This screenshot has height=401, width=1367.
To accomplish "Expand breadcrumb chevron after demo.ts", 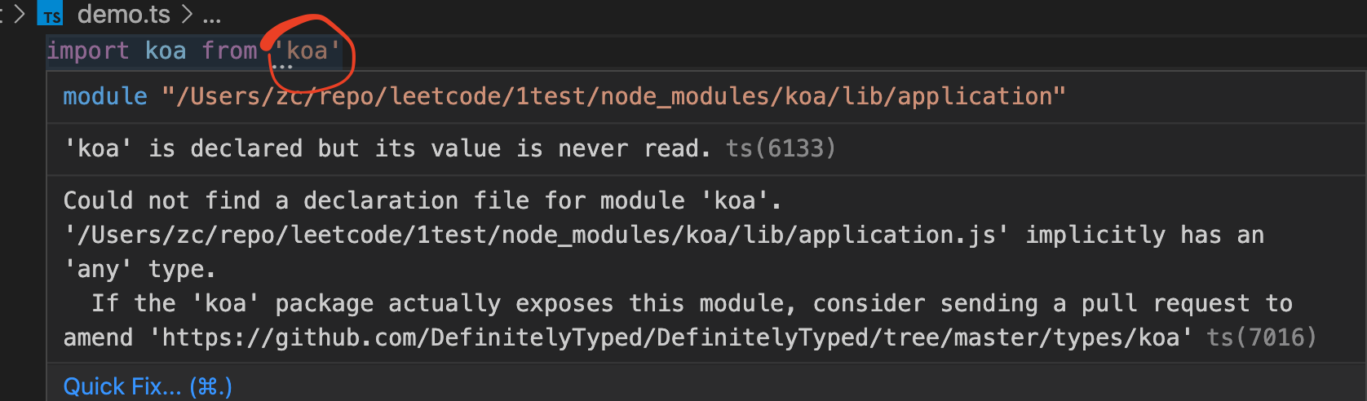I will [x=188, y=15].
